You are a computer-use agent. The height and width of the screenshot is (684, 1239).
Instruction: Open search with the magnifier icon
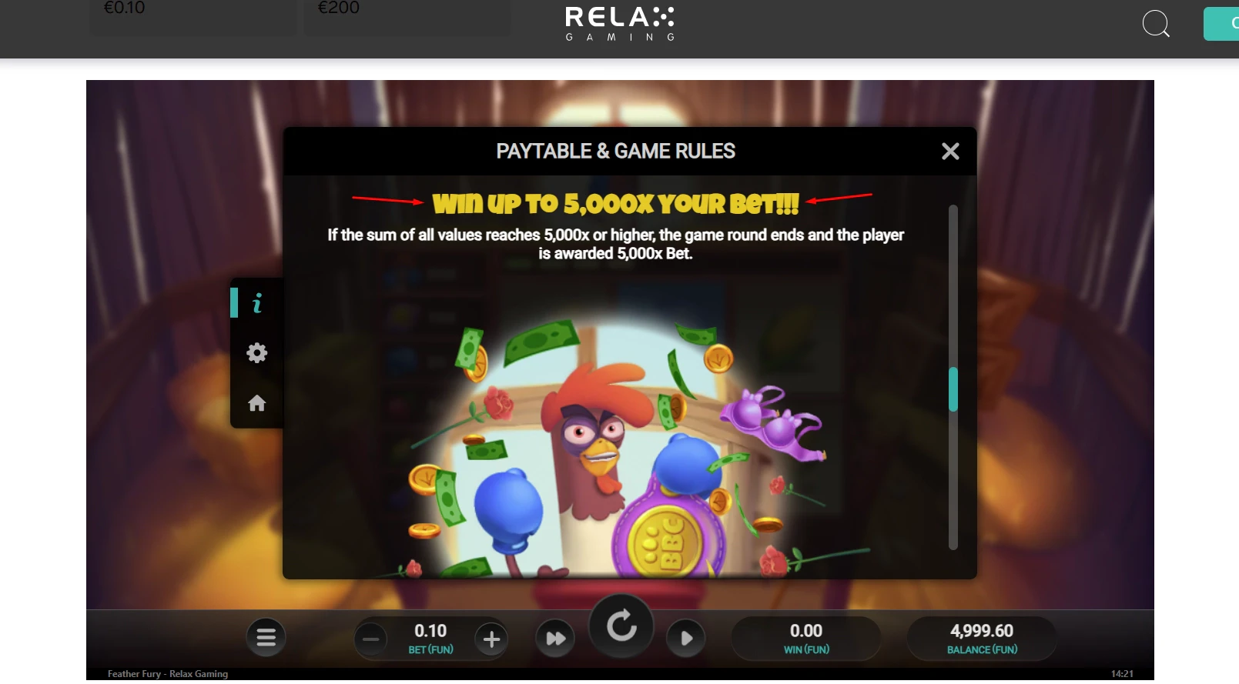(x=1156, y=24)
